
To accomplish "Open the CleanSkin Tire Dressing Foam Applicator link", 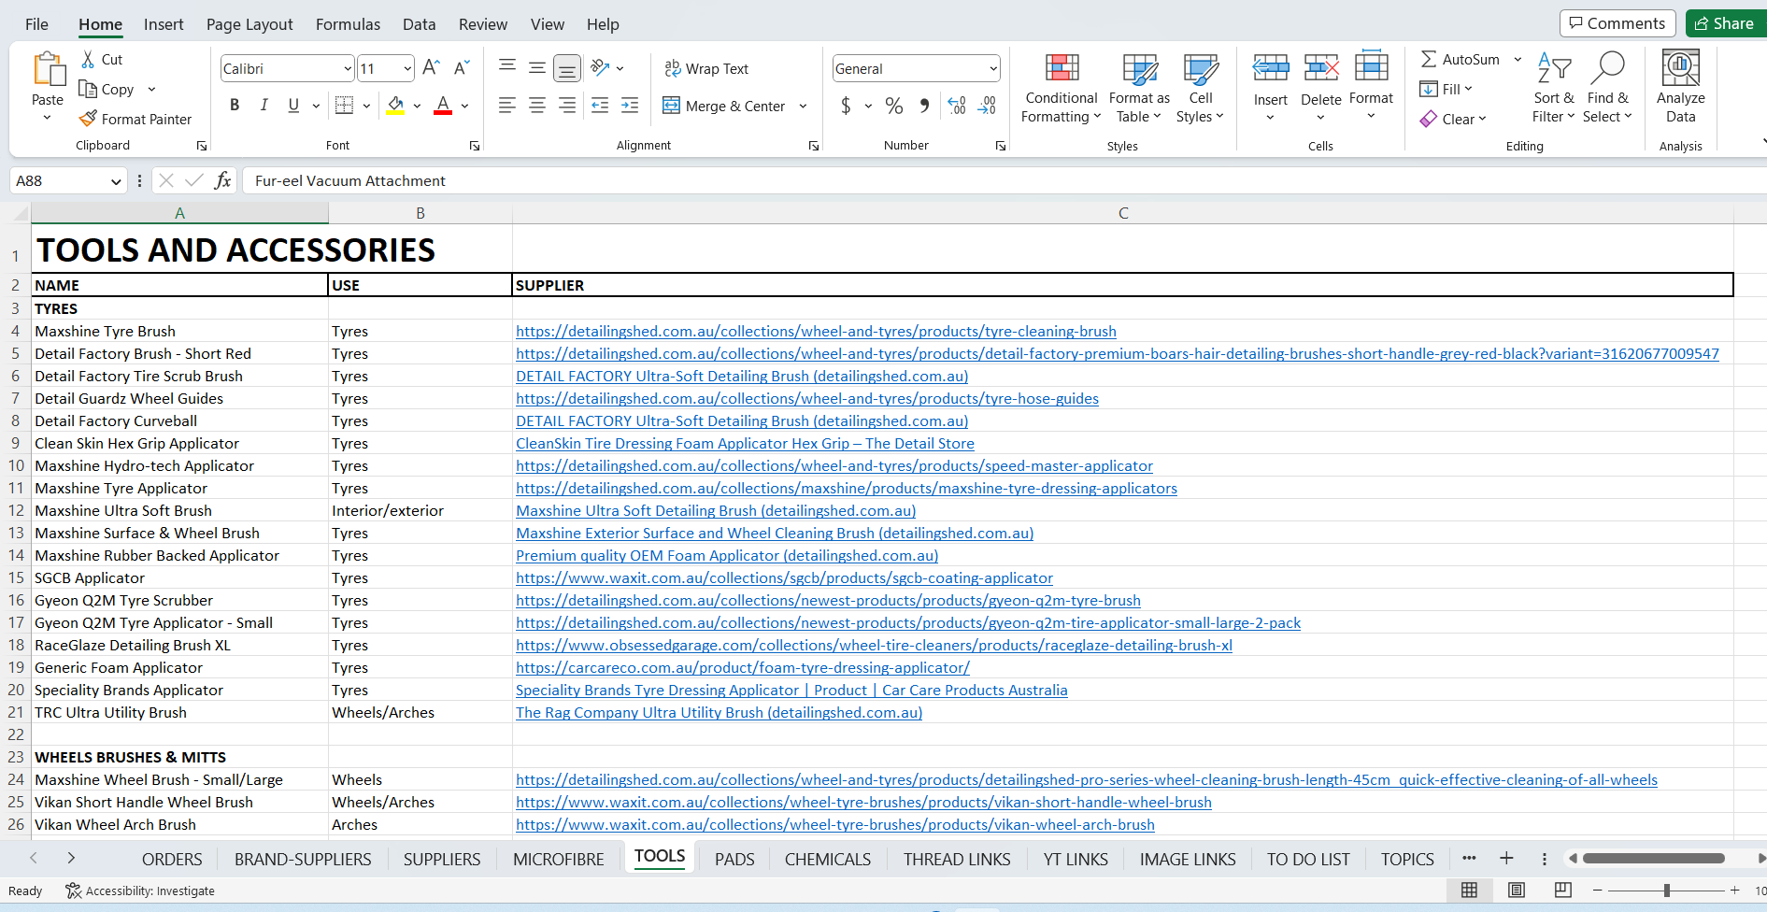I will click(745, 443).
